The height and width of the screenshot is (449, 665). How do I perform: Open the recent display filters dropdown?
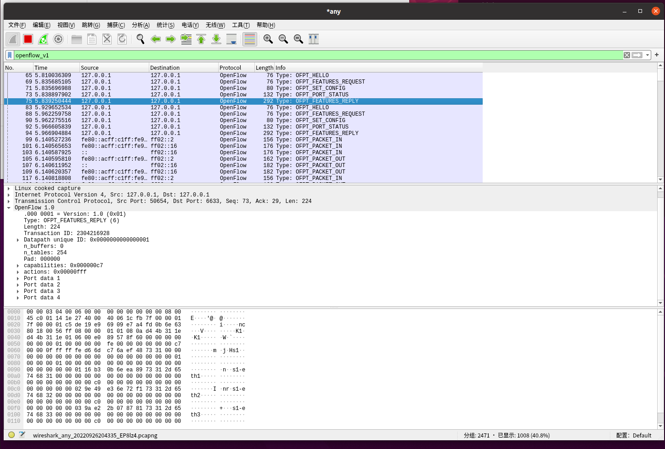coord(648,55)
